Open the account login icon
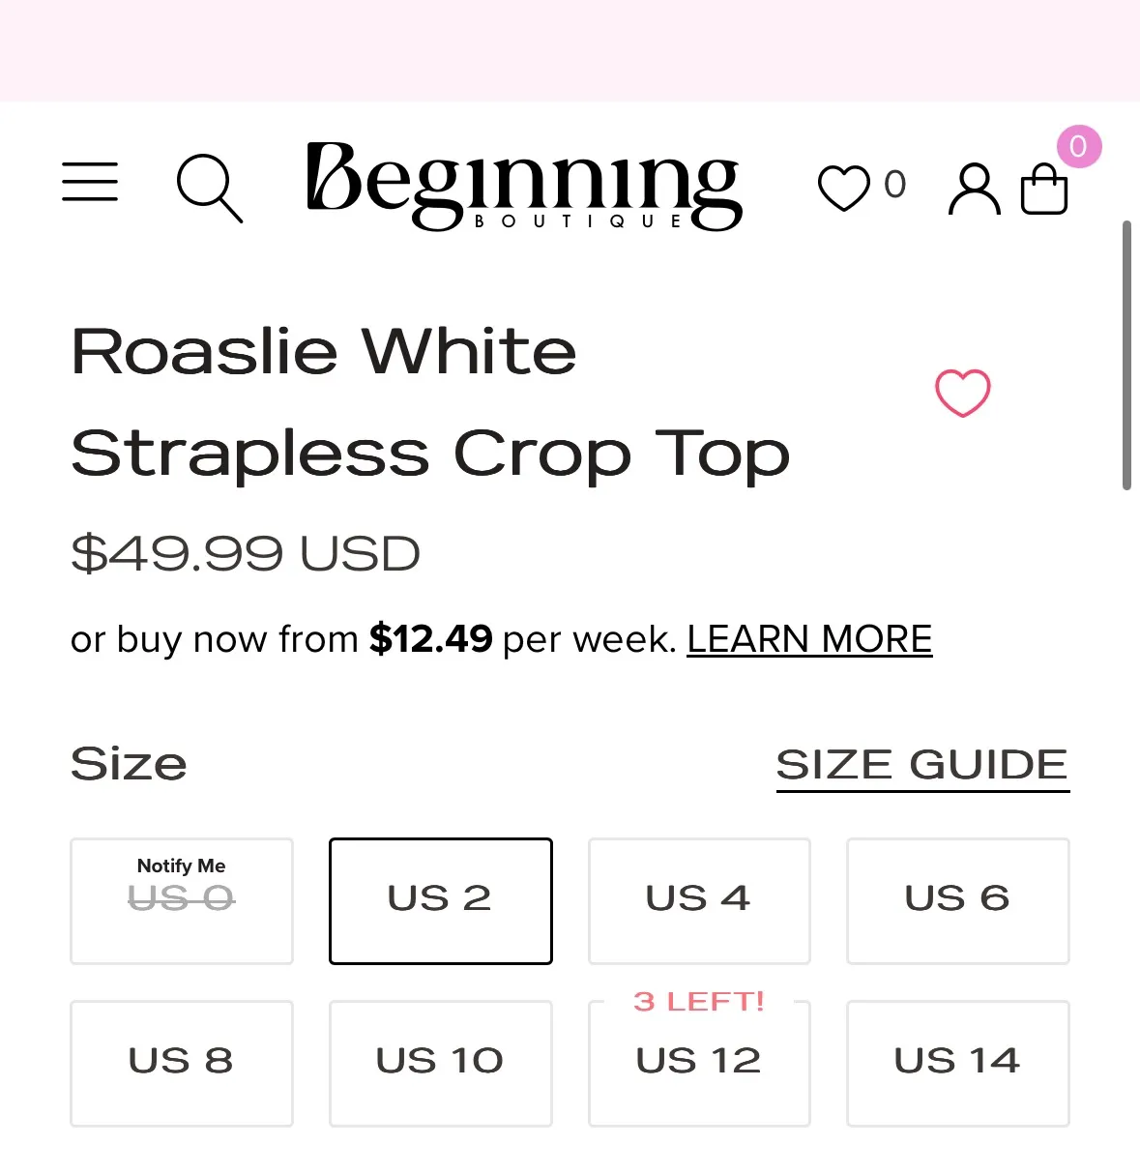1140x1174 pixels. (x=974, y=190)
